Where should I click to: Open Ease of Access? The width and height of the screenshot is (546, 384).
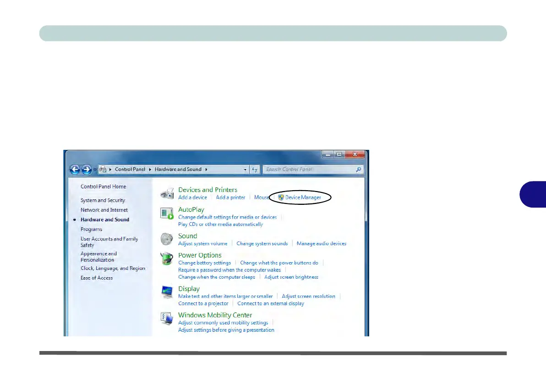click(97, 278)
